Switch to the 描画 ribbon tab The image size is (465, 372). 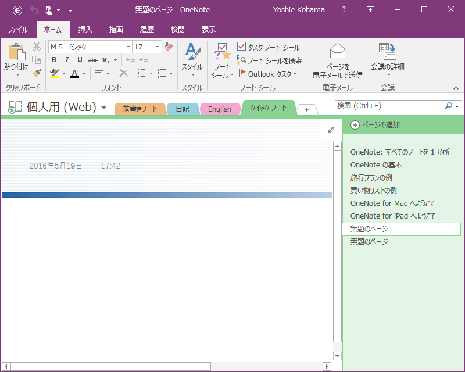coord(116,30)
